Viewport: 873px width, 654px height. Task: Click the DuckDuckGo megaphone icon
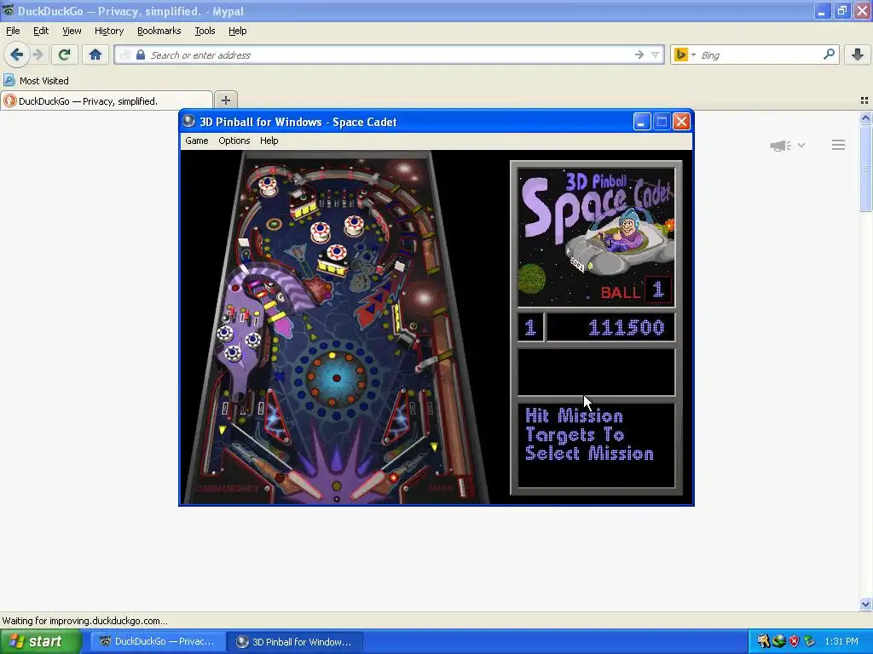point(781,145)
